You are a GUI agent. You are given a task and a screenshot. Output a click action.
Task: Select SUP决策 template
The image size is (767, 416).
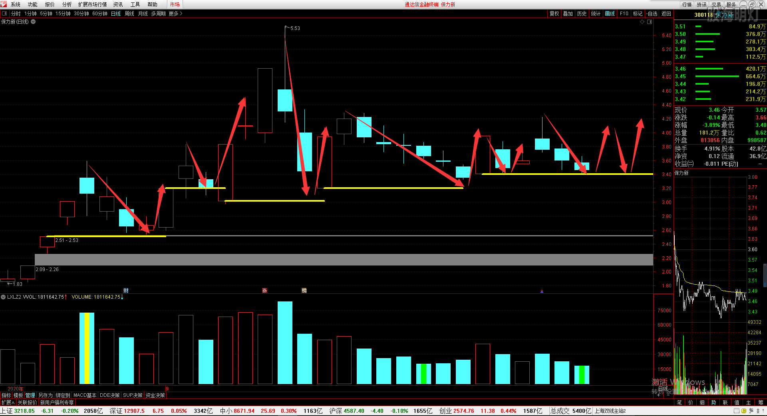[x=133, y=395]
